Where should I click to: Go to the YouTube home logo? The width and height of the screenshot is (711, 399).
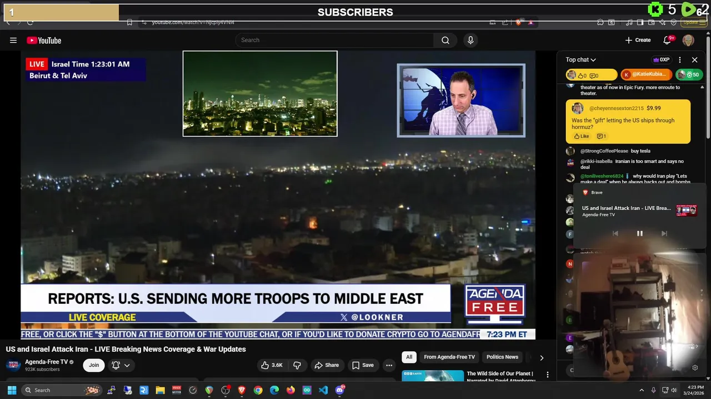click(x=44, y=40)
